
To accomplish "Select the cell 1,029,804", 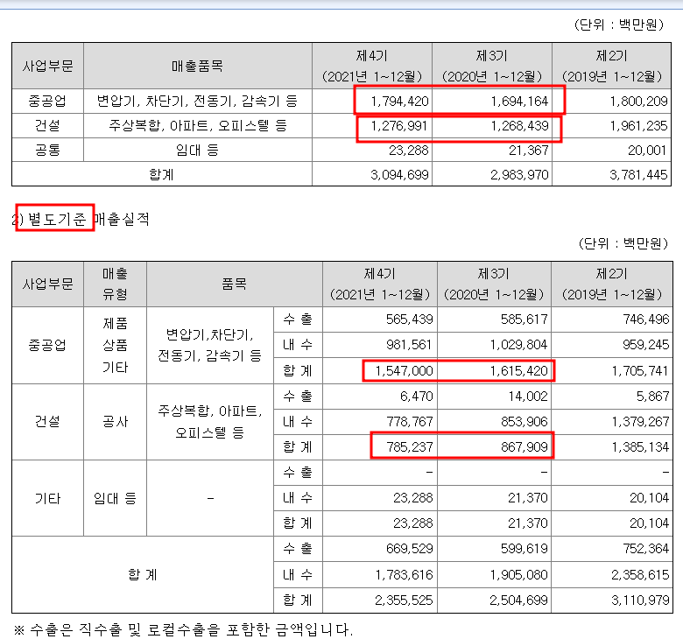I will tap(518, 345).
